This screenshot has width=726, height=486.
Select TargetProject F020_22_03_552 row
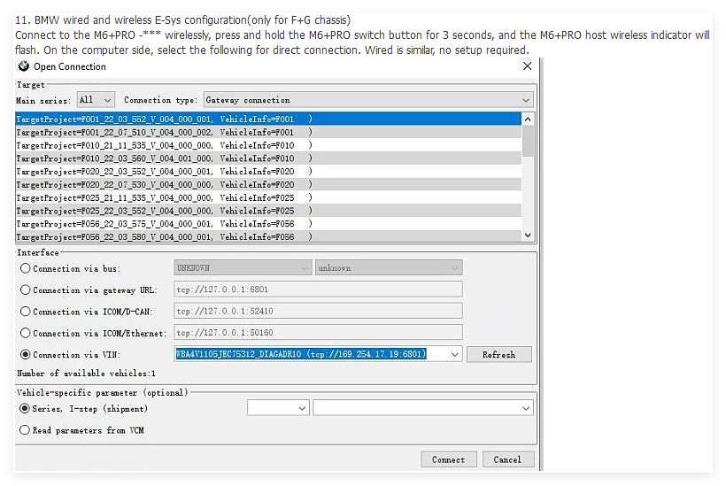[268, 171]
